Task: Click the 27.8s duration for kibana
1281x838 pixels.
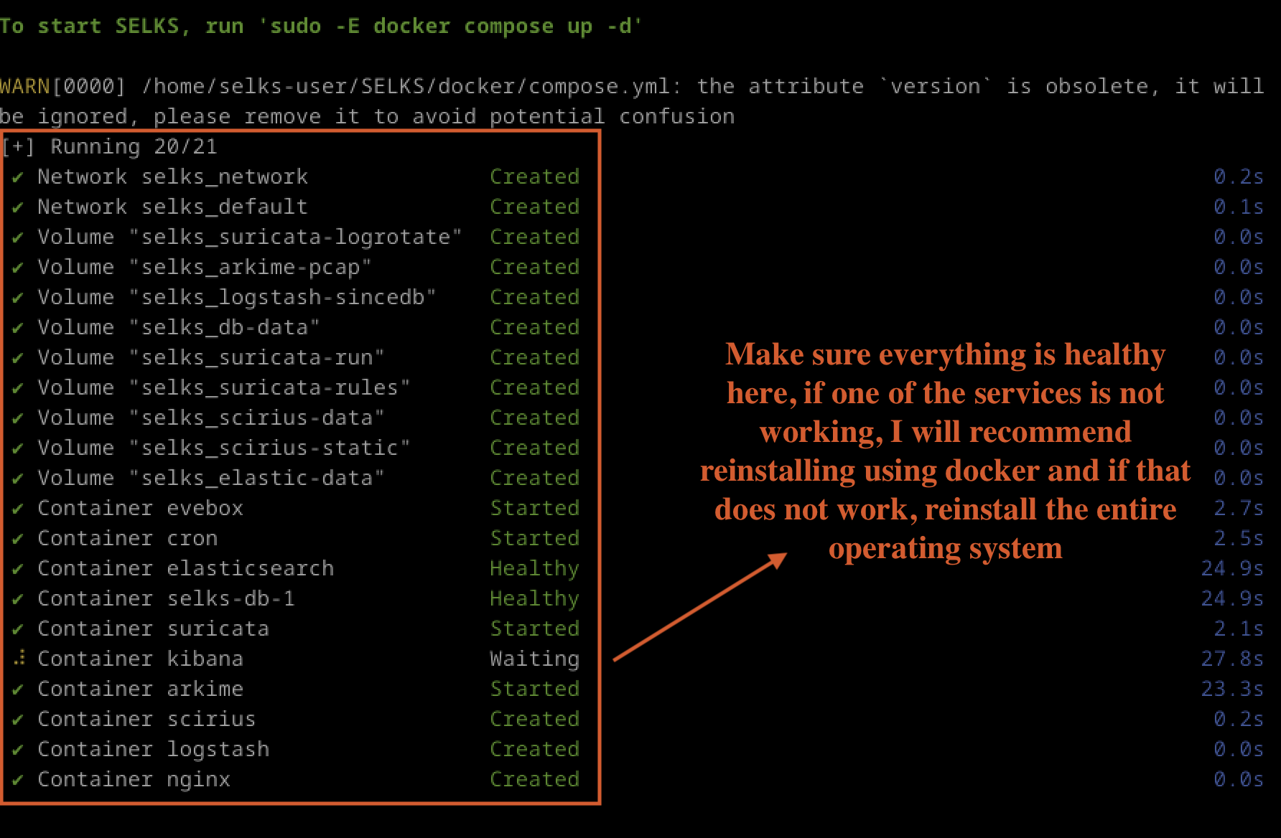Action: (x=1232, y=659)
